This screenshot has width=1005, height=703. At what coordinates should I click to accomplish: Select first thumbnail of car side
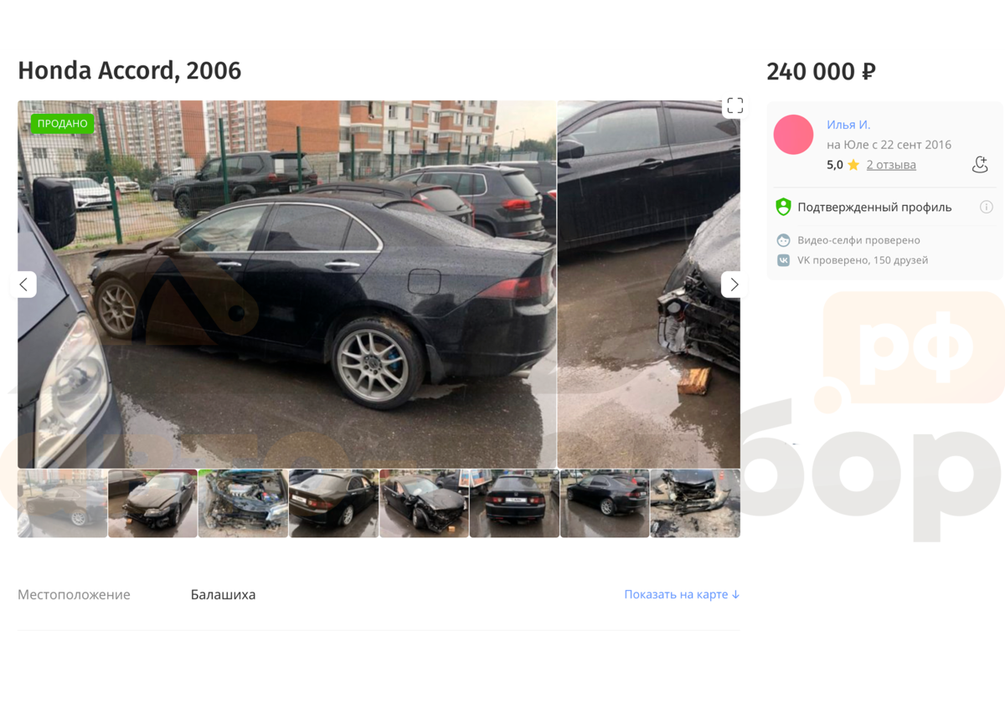coord(63,503)
